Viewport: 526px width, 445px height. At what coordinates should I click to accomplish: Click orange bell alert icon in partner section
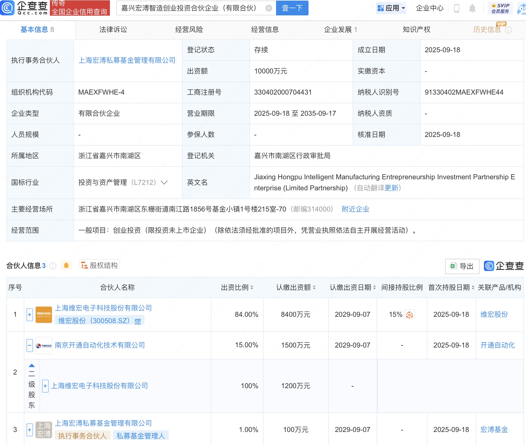(x=66, y=265)
